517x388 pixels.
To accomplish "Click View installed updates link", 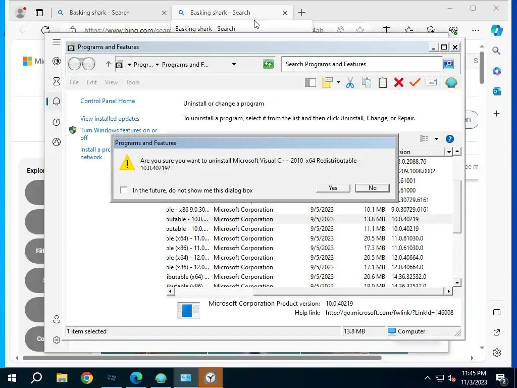I will click(110, 118).
